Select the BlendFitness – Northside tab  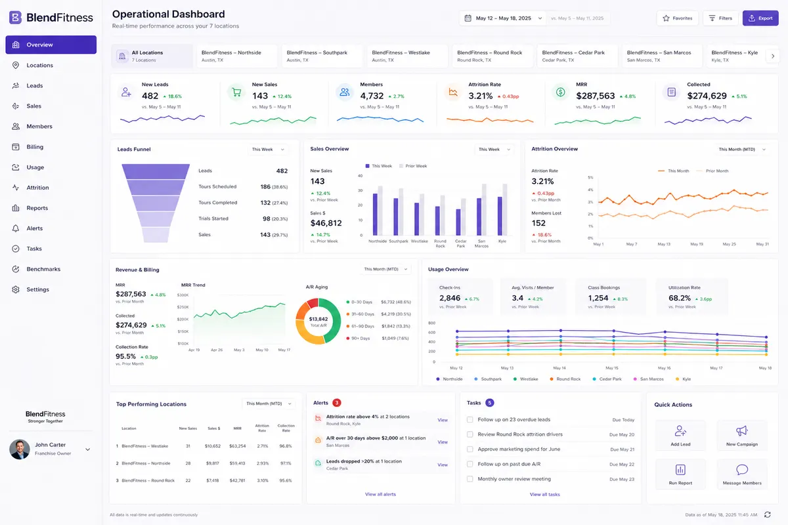click(x=238, y=56)
